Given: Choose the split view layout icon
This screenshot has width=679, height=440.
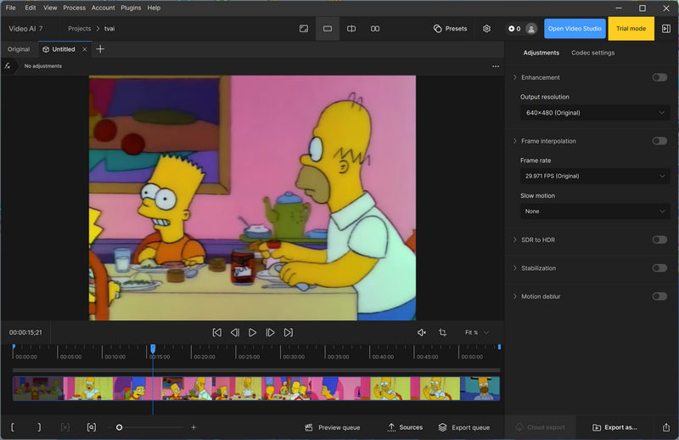Looking at the screenshot, I should [x=351, y=29].
